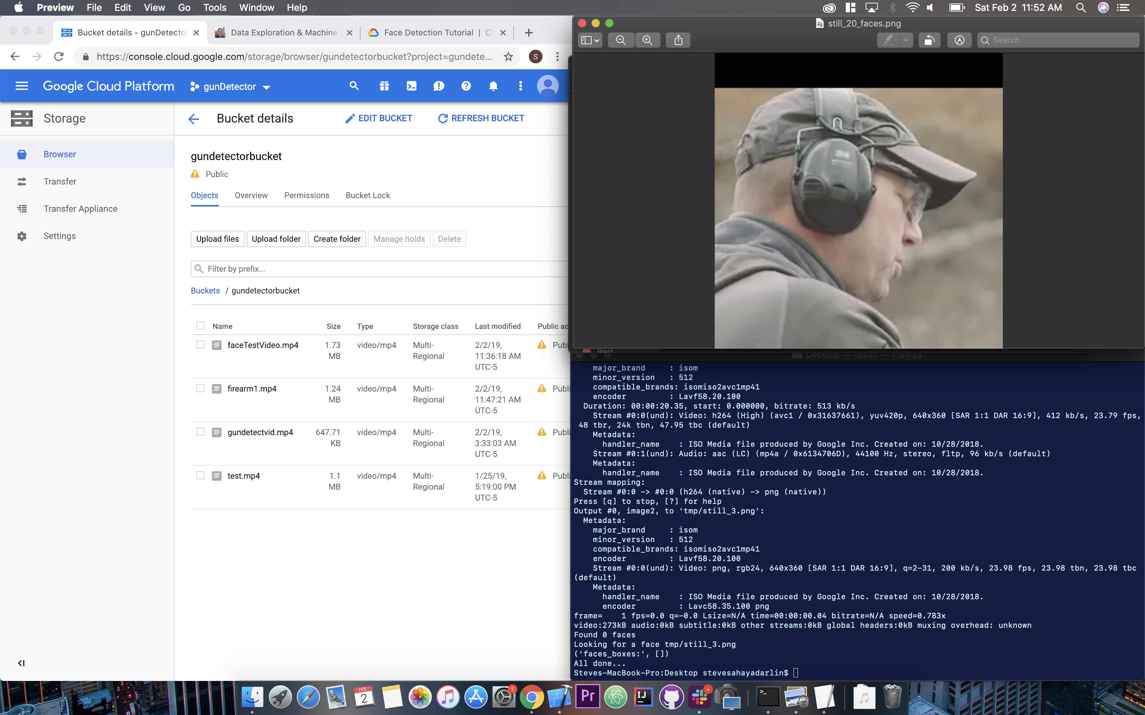1145x715 pixels.
Task: Open Preview markup toolbar icon
Action: [x=959, y=40]
